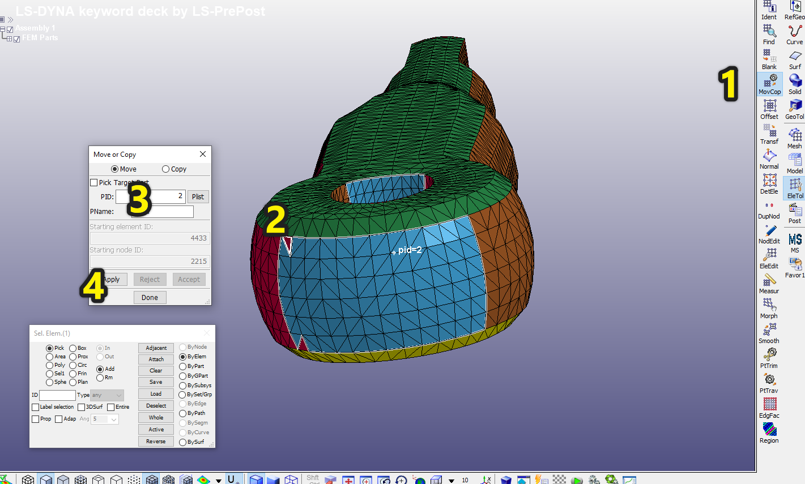Switch to the Mesh tool group
The image size is (805, 484).
pos(795,138)
